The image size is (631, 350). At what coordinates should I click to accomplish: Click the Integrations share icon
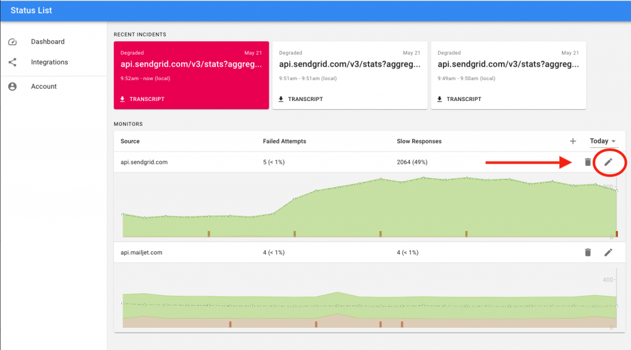[12, 62]
